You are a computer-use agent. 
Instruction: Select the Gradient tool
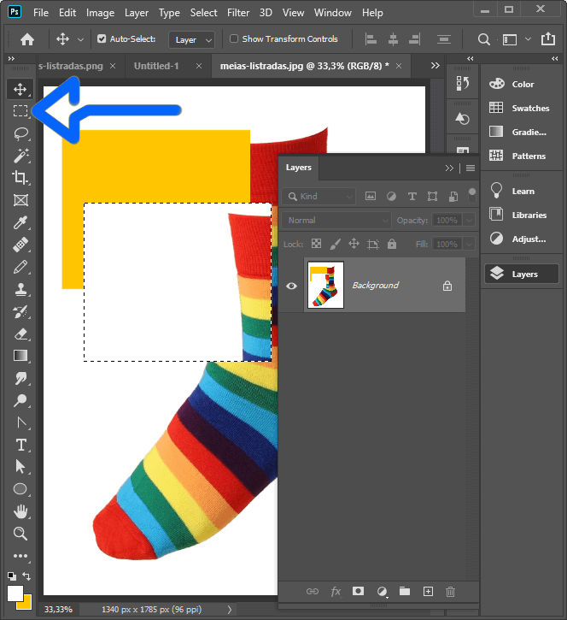20,356
